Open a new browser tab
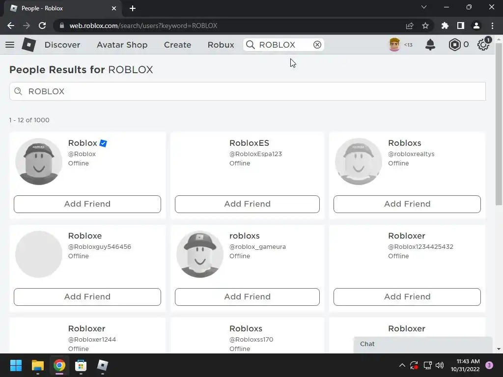503x377 pixels. point(133,8)
